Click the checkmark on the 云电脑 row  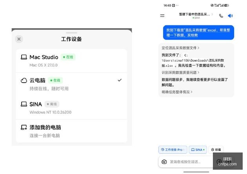tap(120, 80)
